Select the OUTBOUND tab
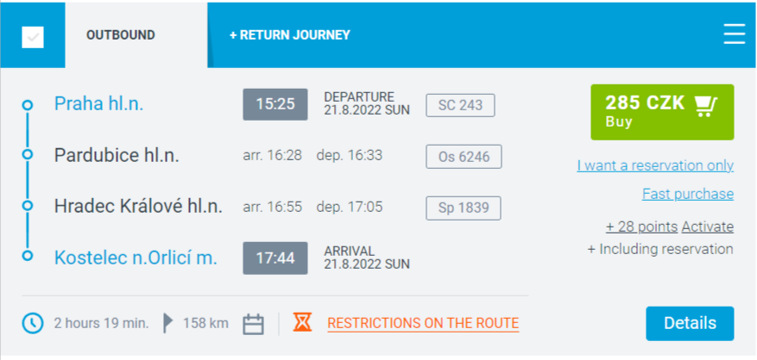The image size is (757, 360). [x=121, y=35]
